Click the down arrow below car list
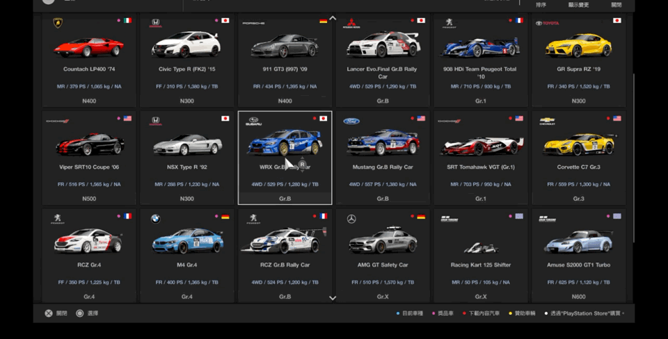This screenshot has height=339, width=668. 333,298
